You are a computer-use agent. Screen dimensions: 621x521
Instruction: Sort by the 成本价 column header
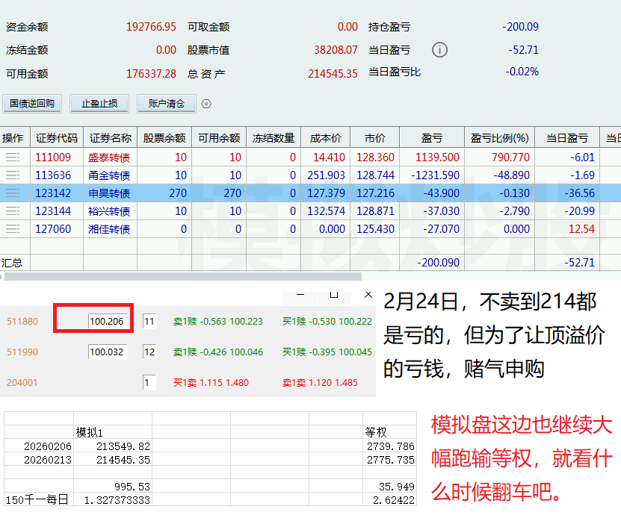[326, 138]
